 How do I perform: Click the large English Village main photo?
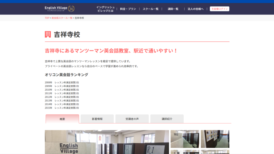click(107, 142)
